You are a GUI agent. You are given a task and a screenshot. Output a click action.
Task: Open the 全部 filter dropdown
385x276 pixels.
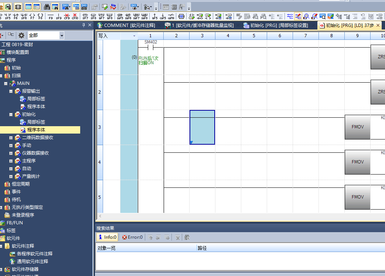(x=62, y=35)
